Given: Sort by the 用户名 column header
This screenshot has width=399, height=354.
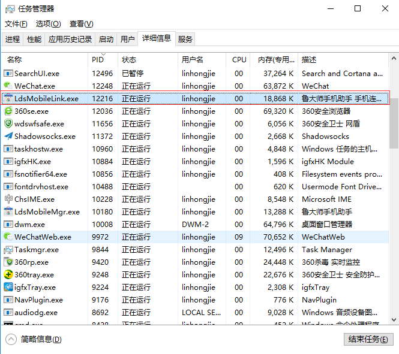Looking at the screenshot, I should coord(202,60).
